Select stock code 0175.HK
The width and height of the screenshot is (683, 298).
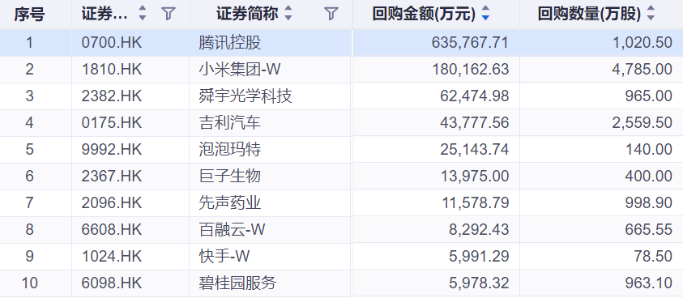[112, 122]
